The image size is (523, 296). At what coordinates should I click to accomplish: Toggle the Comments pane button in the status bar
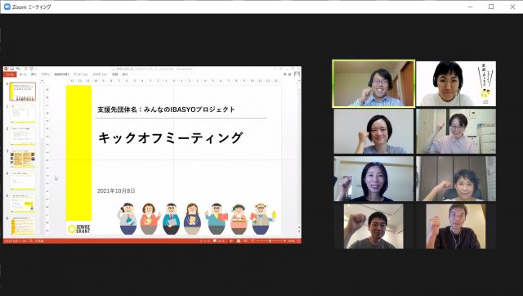pos(219,241)
